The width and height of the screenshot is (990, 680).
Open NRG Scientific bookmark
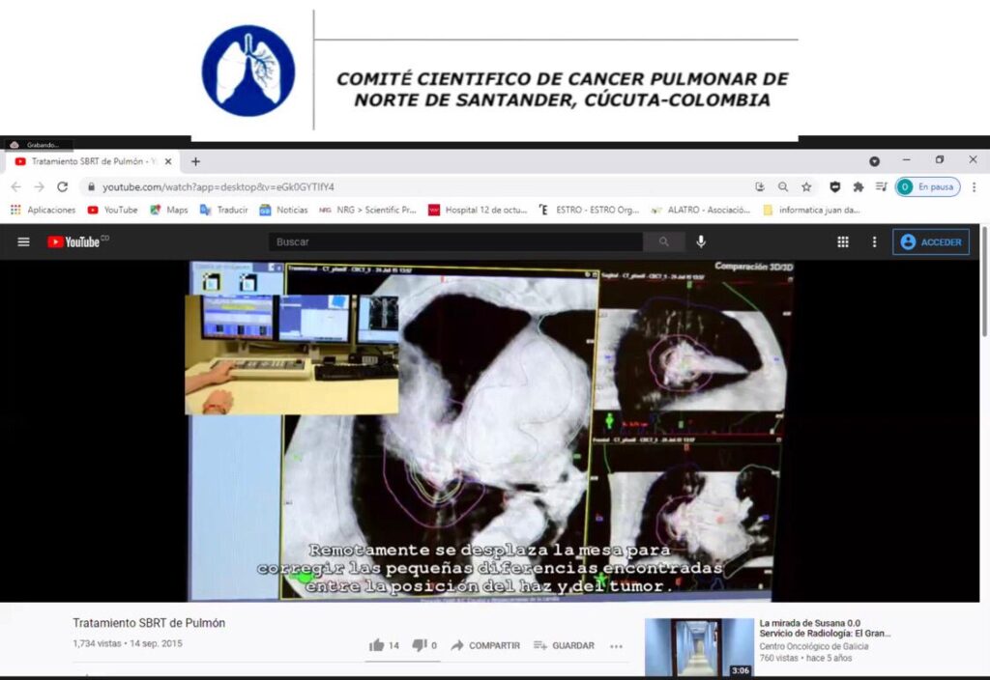tap(368, 210)
